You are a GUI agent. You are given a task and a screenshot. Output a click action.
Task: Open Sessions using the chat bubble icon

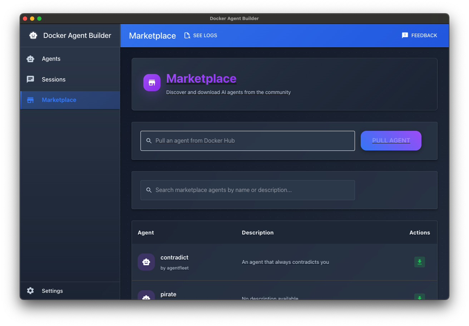pyautogui.click(x=30, y=79)
